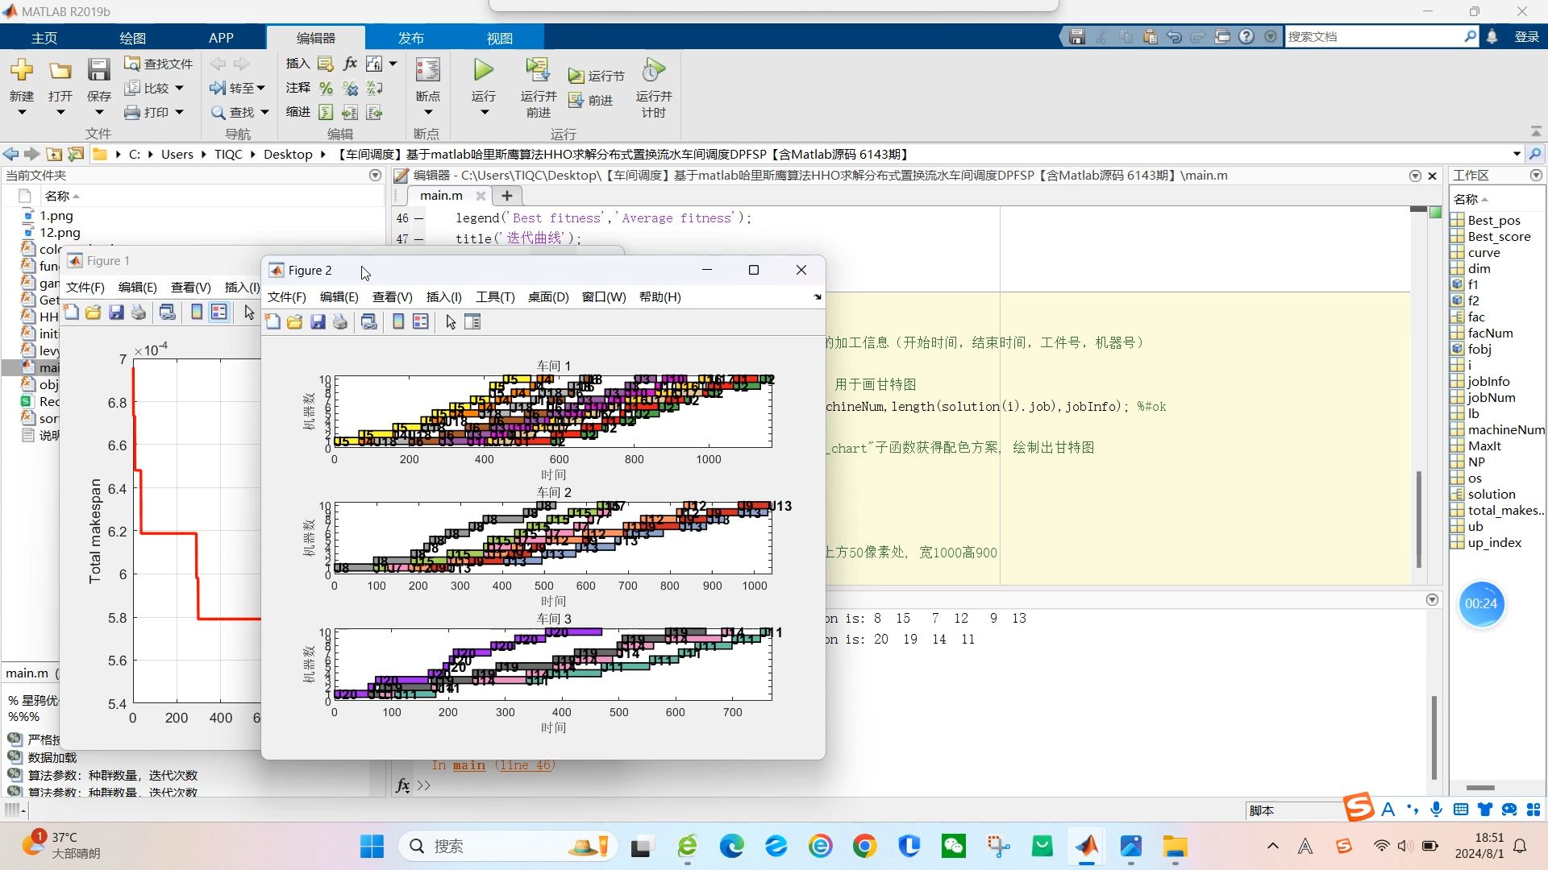
Task: Open the Current Folder panel actions menu
Action: [x=375, y=175]
